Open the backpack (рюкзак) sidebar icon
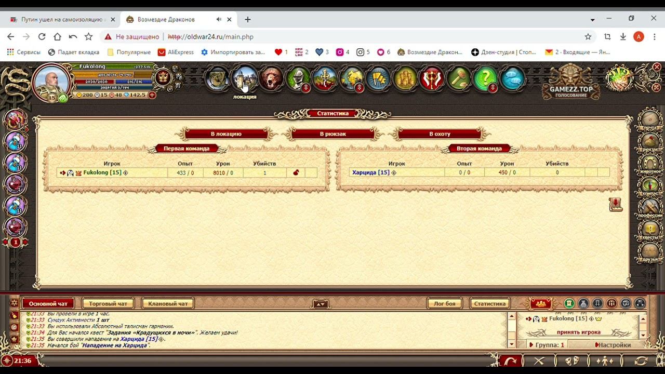 [650, 142]
